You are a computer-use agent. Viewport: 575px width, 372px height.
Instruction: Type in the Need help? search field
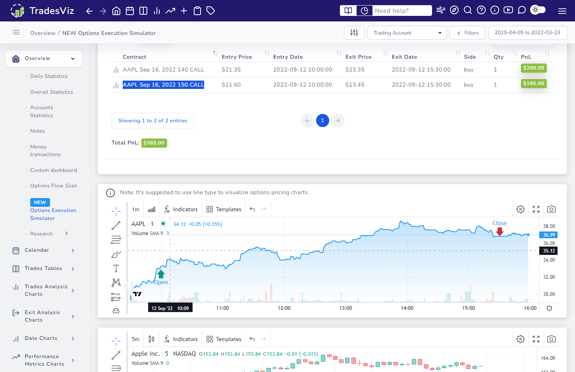click(x=402, y=11)
